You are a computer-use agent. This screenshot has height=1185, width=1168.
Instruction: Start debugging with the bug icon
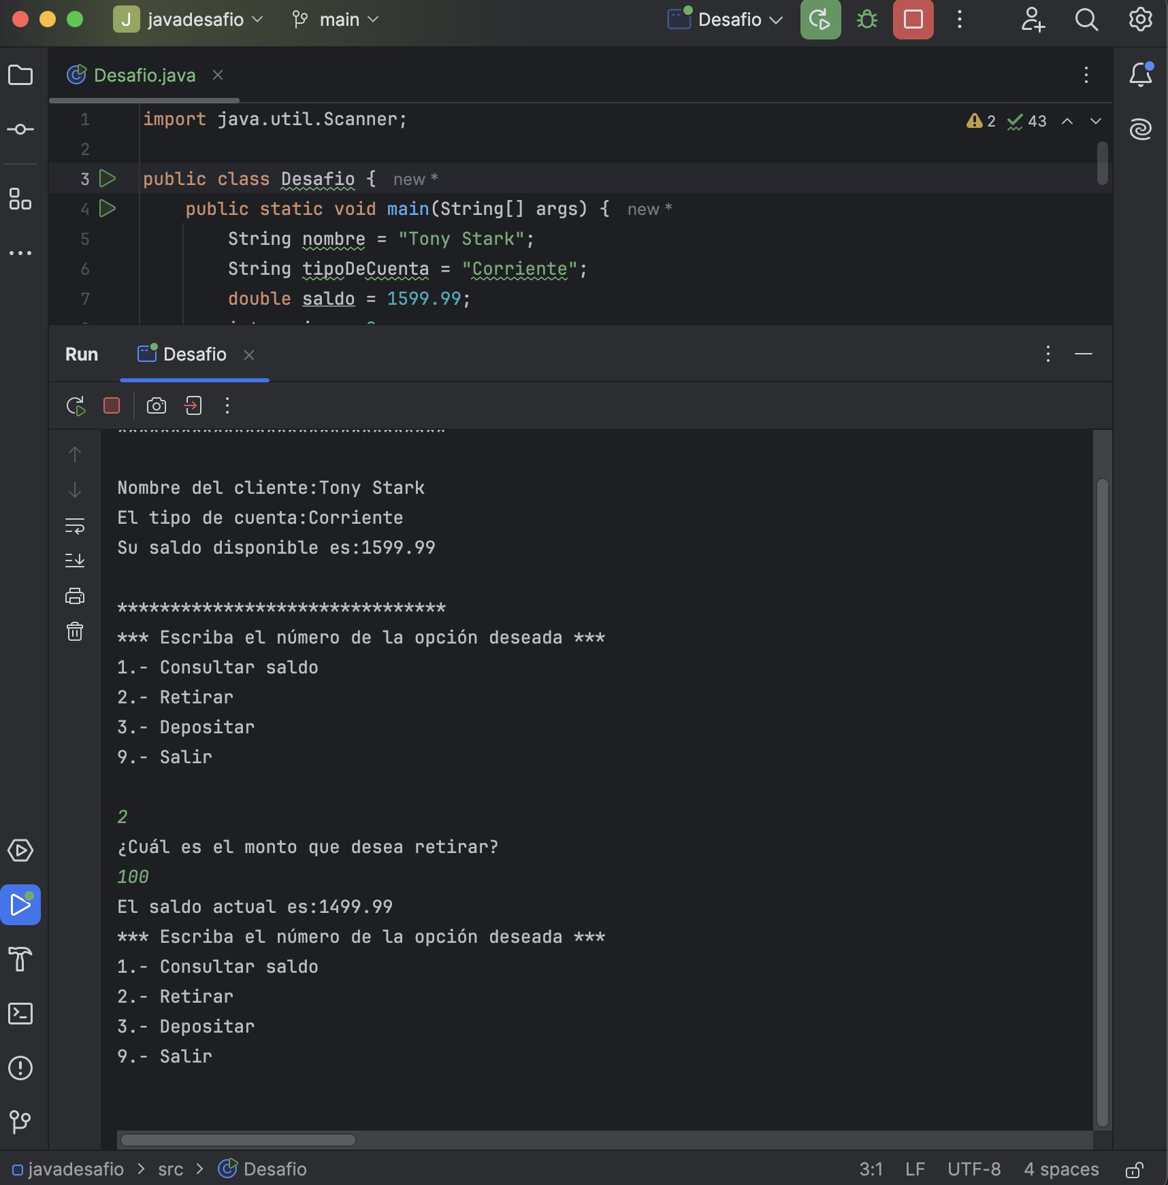[866, 20]
